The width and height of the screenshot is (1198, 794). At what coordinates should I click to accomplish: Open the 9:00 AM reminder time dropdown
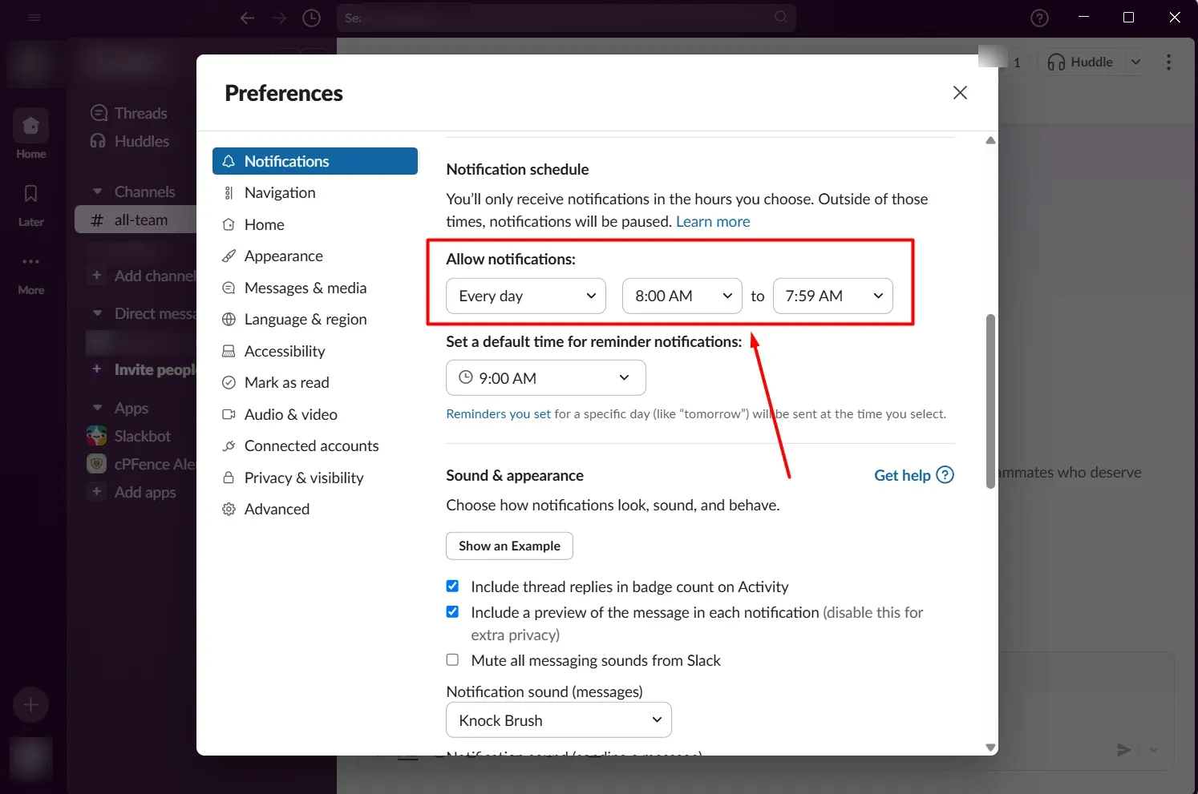coord(546,378)
